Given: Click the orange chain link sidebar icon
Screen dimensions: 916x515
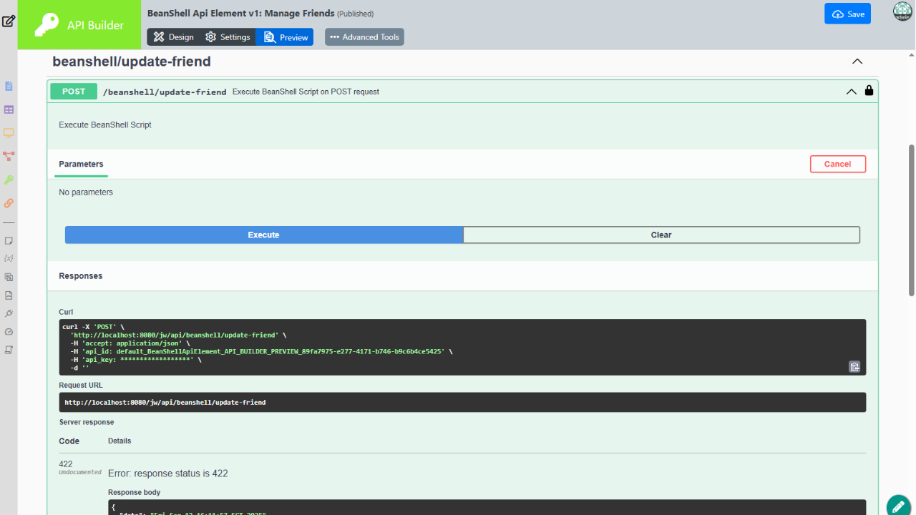Looking at the screenshot, I should coord(9,203).
